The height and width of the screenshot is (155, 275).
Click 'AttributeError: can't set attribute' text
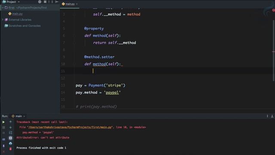[43, 137]
